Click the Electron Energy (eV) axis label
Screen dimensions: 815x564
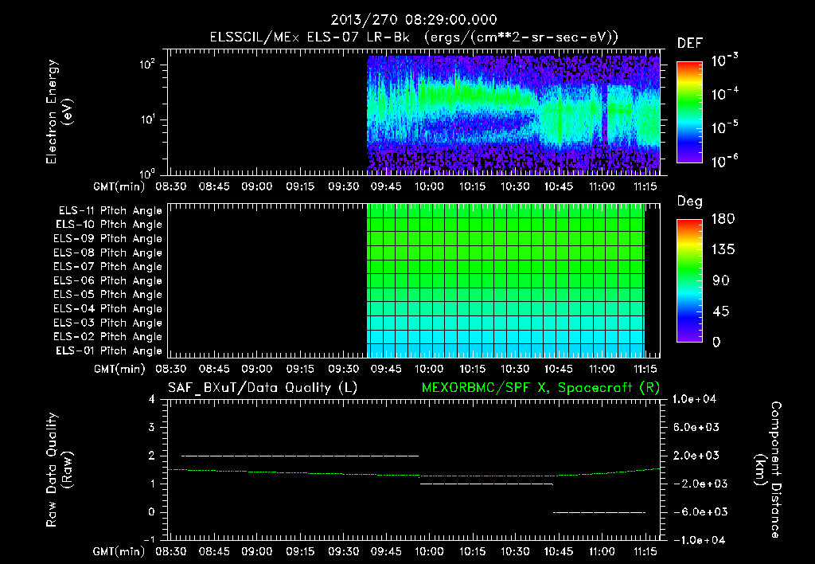click(60, 112)
